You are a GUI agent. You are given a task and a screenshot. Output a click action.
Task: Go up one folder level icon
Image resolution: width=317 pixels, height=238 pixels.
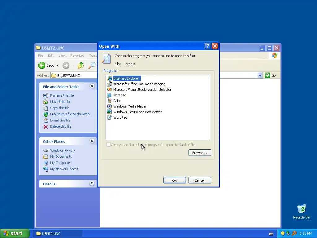(81, 65)
